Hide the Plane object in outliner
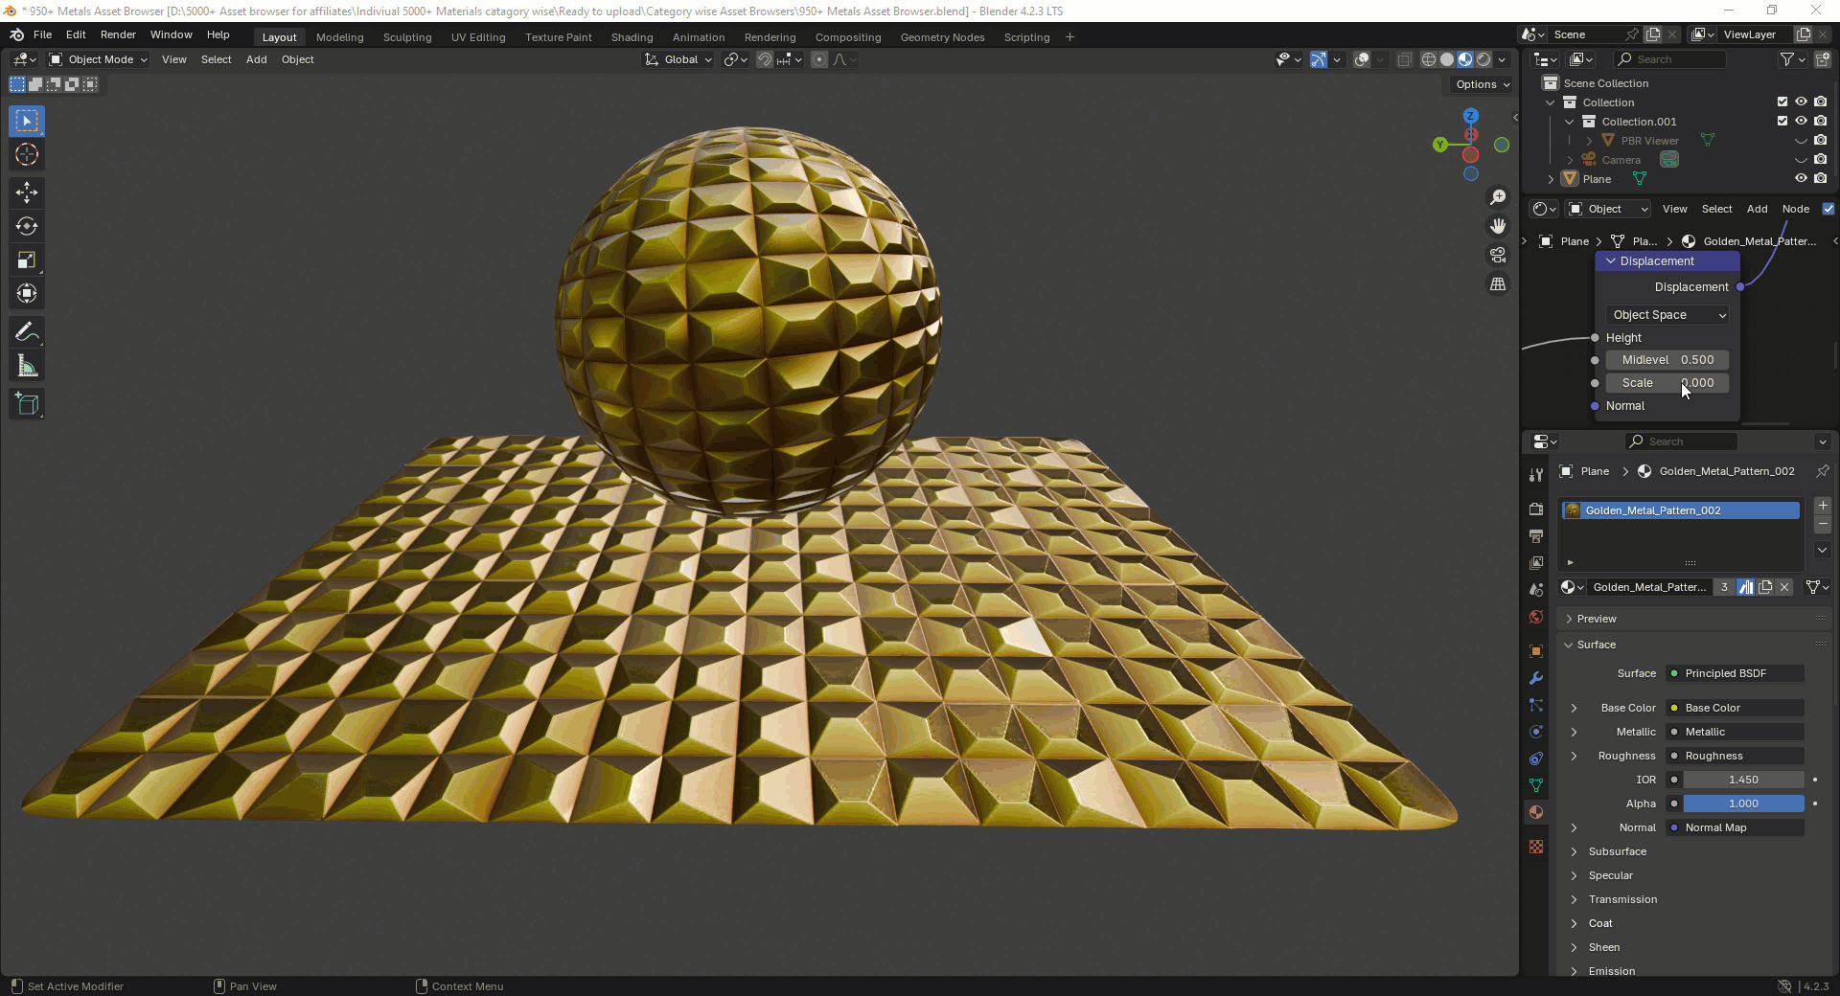 click(1801, 179)
